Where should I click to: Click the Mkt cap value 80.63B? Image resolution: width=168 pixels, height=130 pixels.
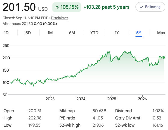click(99, 111)
